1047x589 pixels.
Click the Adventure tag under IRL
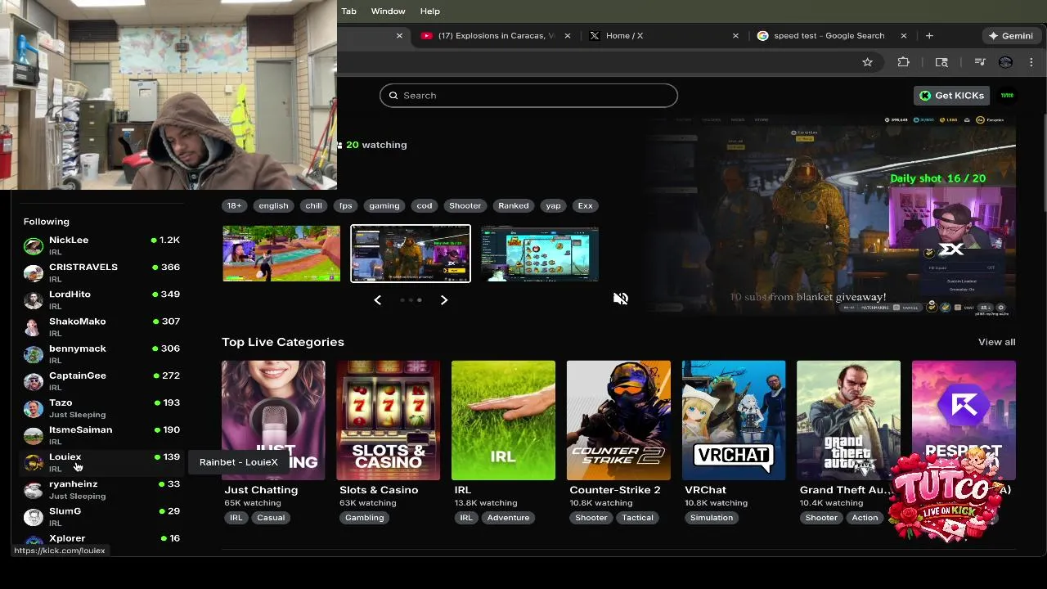pos(508,518)
